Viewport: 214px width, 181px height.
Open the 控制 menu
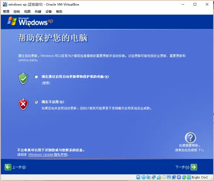tap(17, 12)
